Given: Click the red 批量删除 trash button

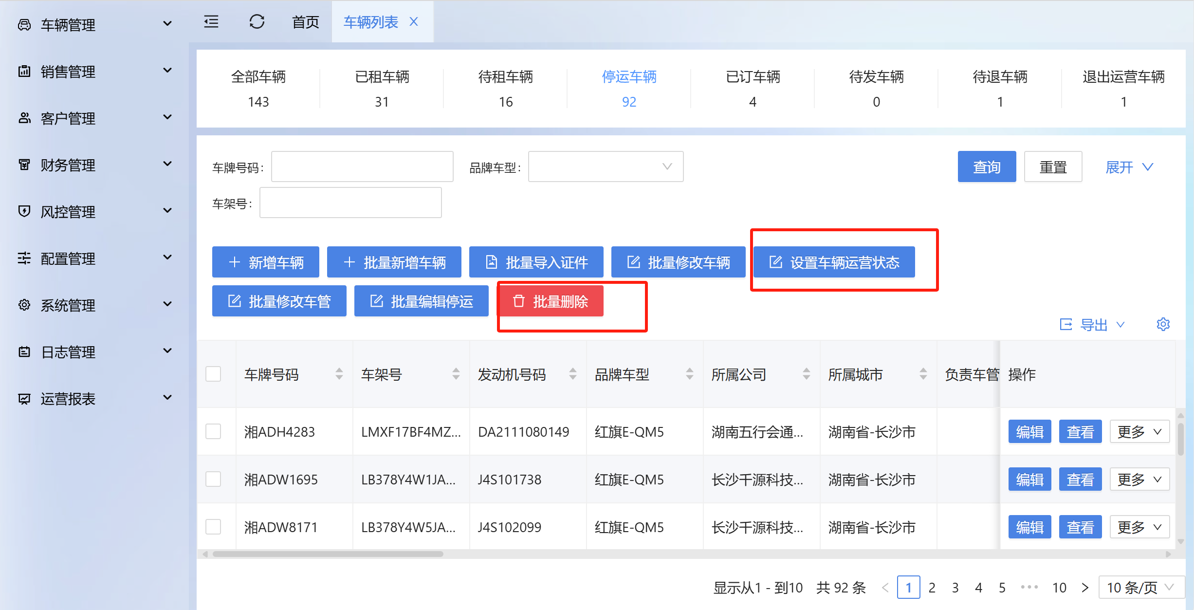Looking at the screenshot, I should click(x=551, y=301).
